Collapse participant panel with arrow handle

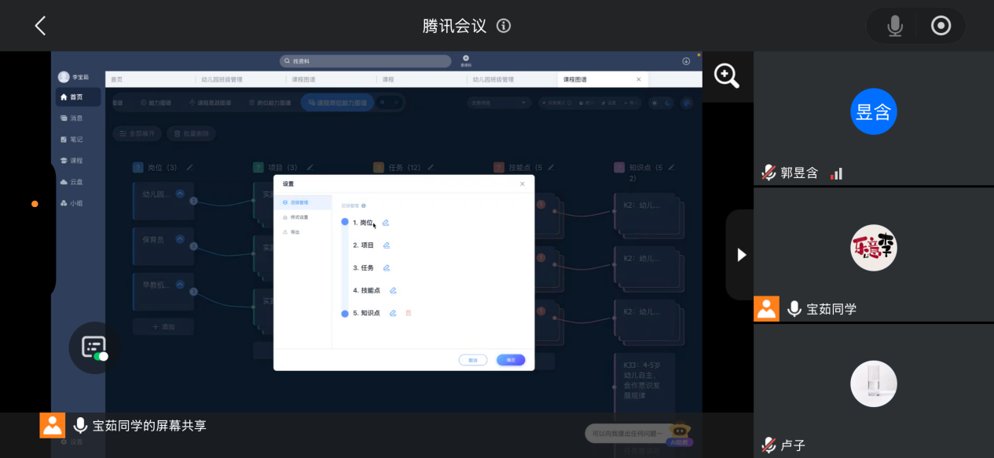(740, 255)
